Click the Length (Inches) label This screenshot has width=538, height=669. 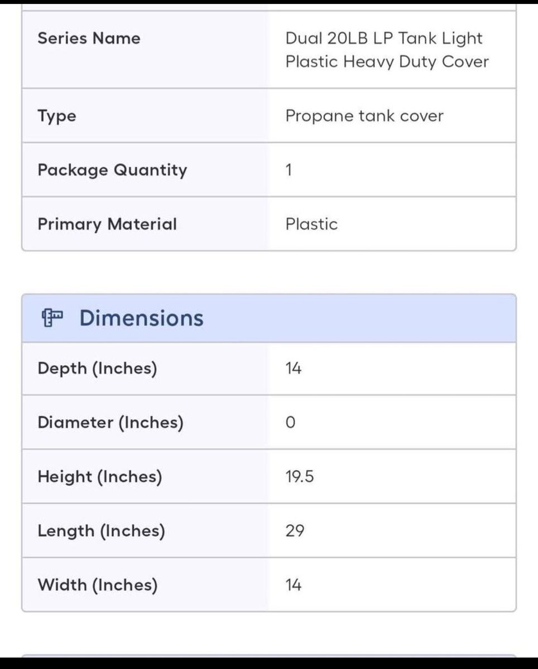[x=101, y=531]
